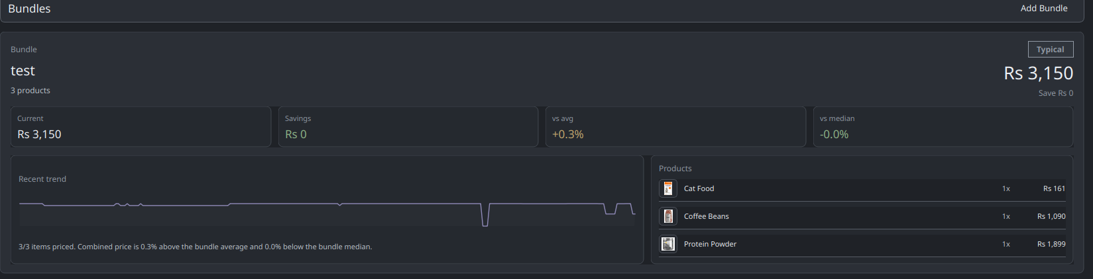The image size is (1093, 279).
Task: Open the Coffee Beans product thumbnail
Action: coord(668,216)
